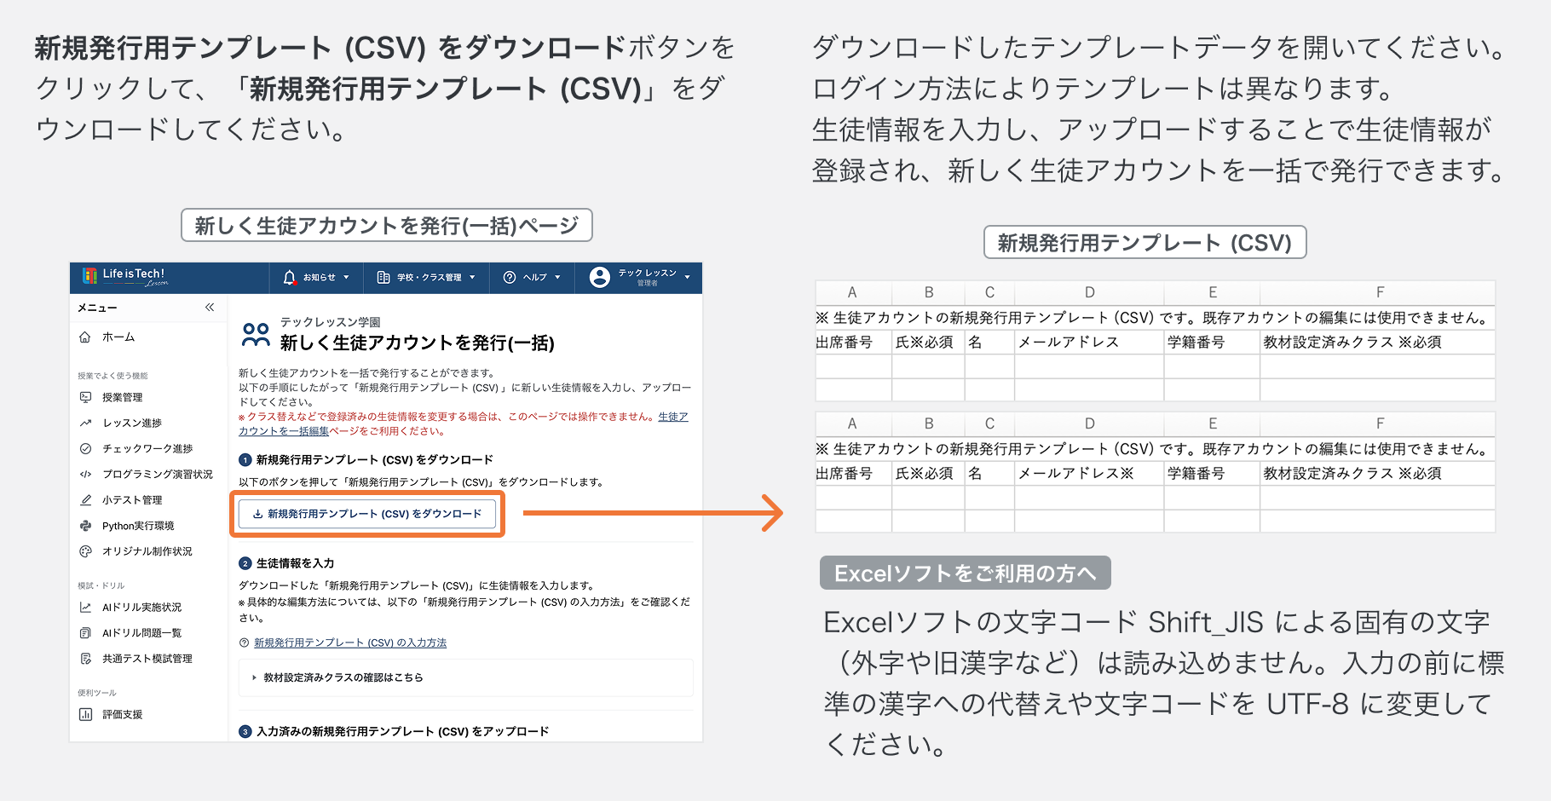Expand the ヘルプ dropdown arrow
Screen dimensions: 1551x801
(x=558, y=277)
